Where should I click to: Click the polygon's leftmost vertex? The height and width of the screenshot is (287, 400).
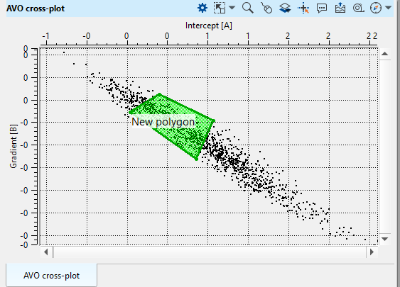click(x=130, y=112)
